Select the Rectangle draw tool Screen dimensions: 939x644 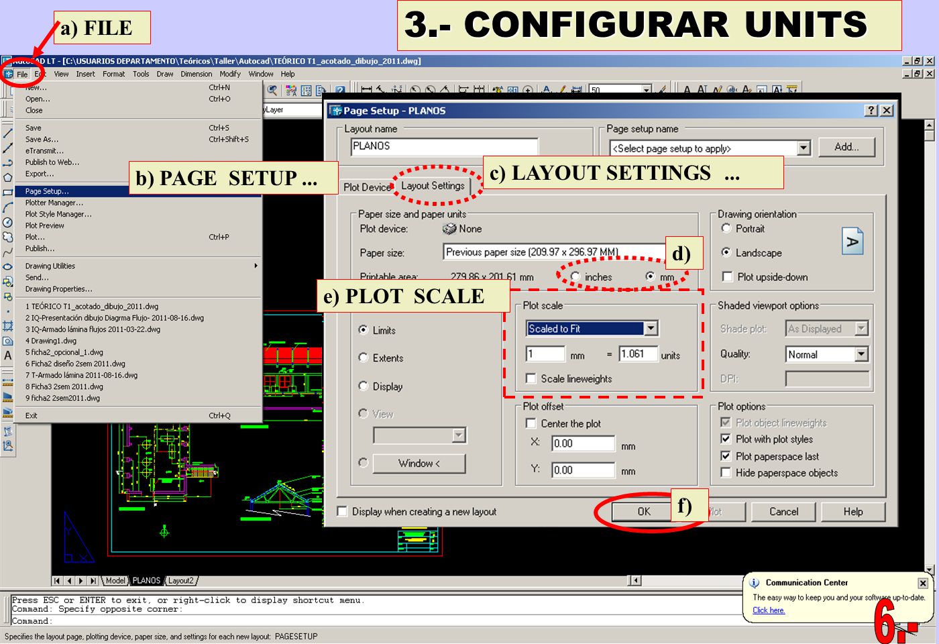[7, 193]
